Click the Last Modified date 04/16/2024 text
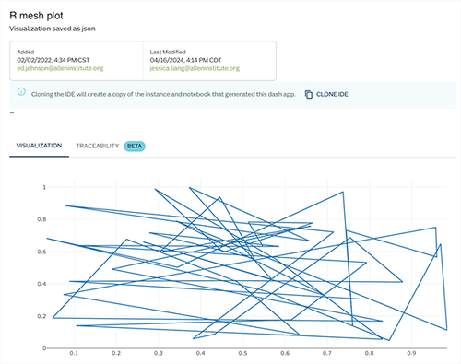The image size is (461, 364). [185, 60]
